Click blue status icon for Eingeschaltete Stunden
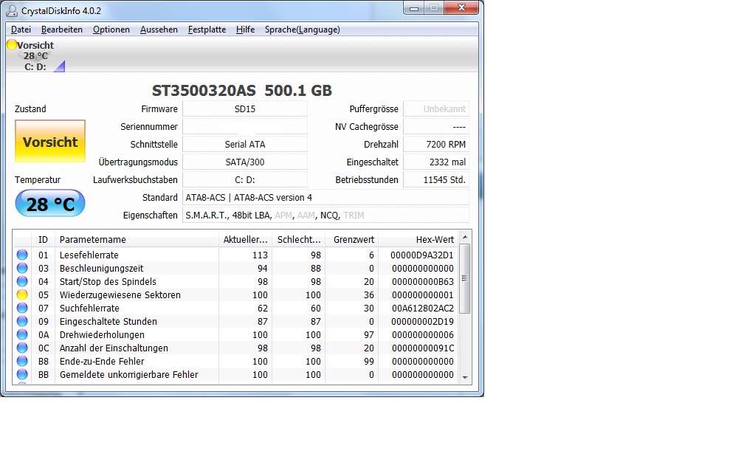This screenshot has height=465, width=744. pyautogui.click(x=22, y=321)
